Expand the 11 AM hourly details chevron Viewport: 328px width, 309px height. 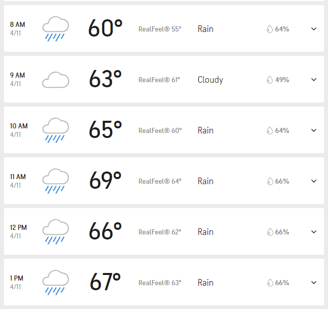tap(314, 181)
